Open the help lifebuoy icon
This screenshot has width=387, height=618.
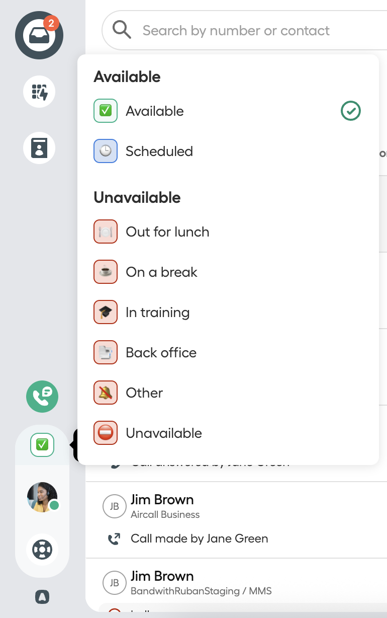coord(42,550)
